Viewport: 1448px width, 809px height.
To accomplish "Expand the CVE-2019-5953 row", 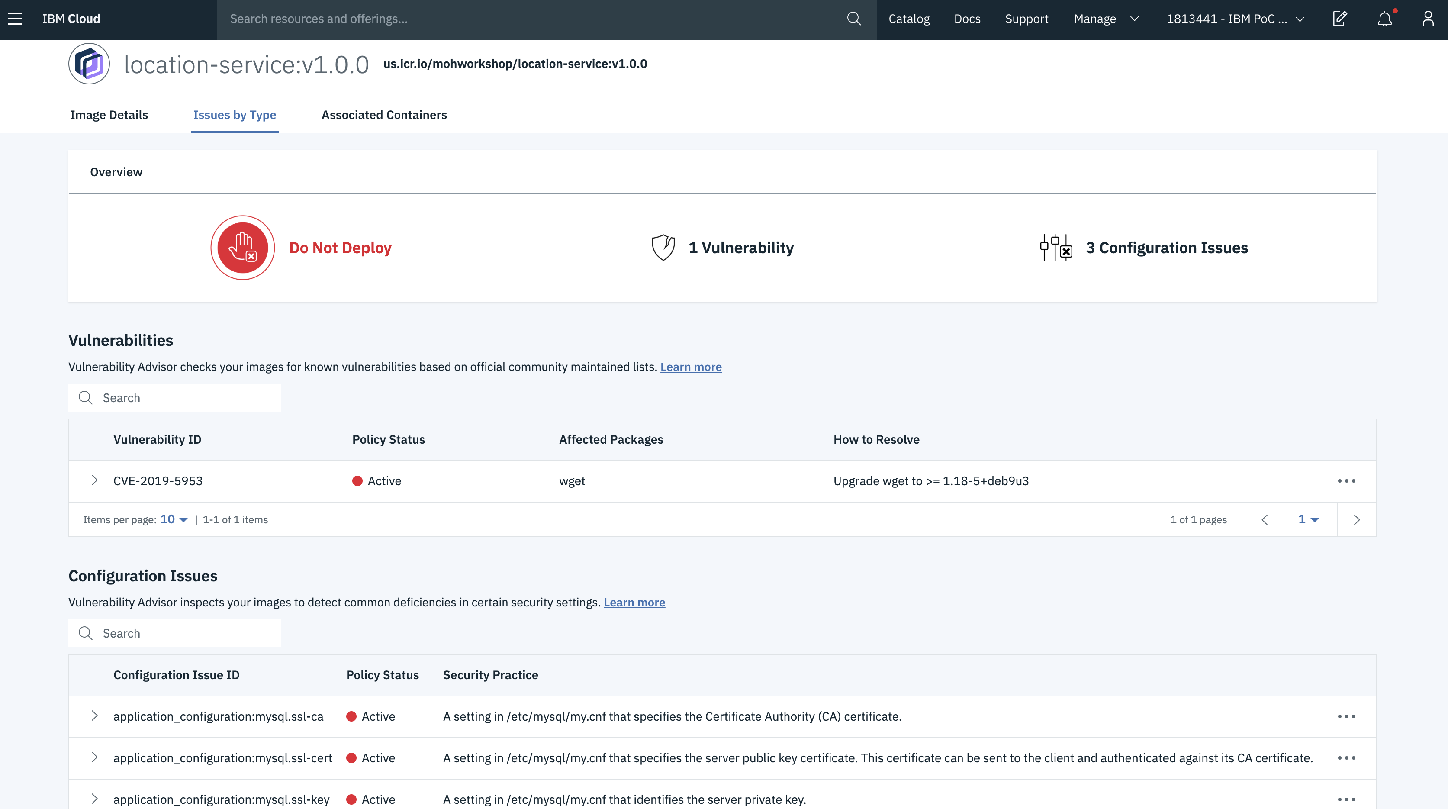I will [x=94, y=480].
